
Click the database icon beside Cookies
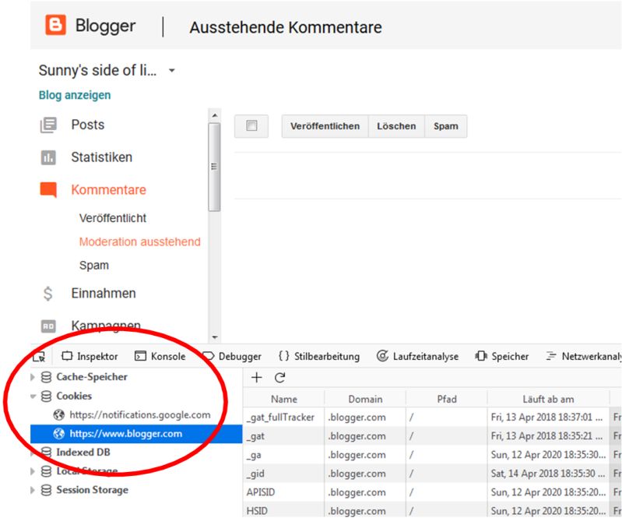(47, 396)
